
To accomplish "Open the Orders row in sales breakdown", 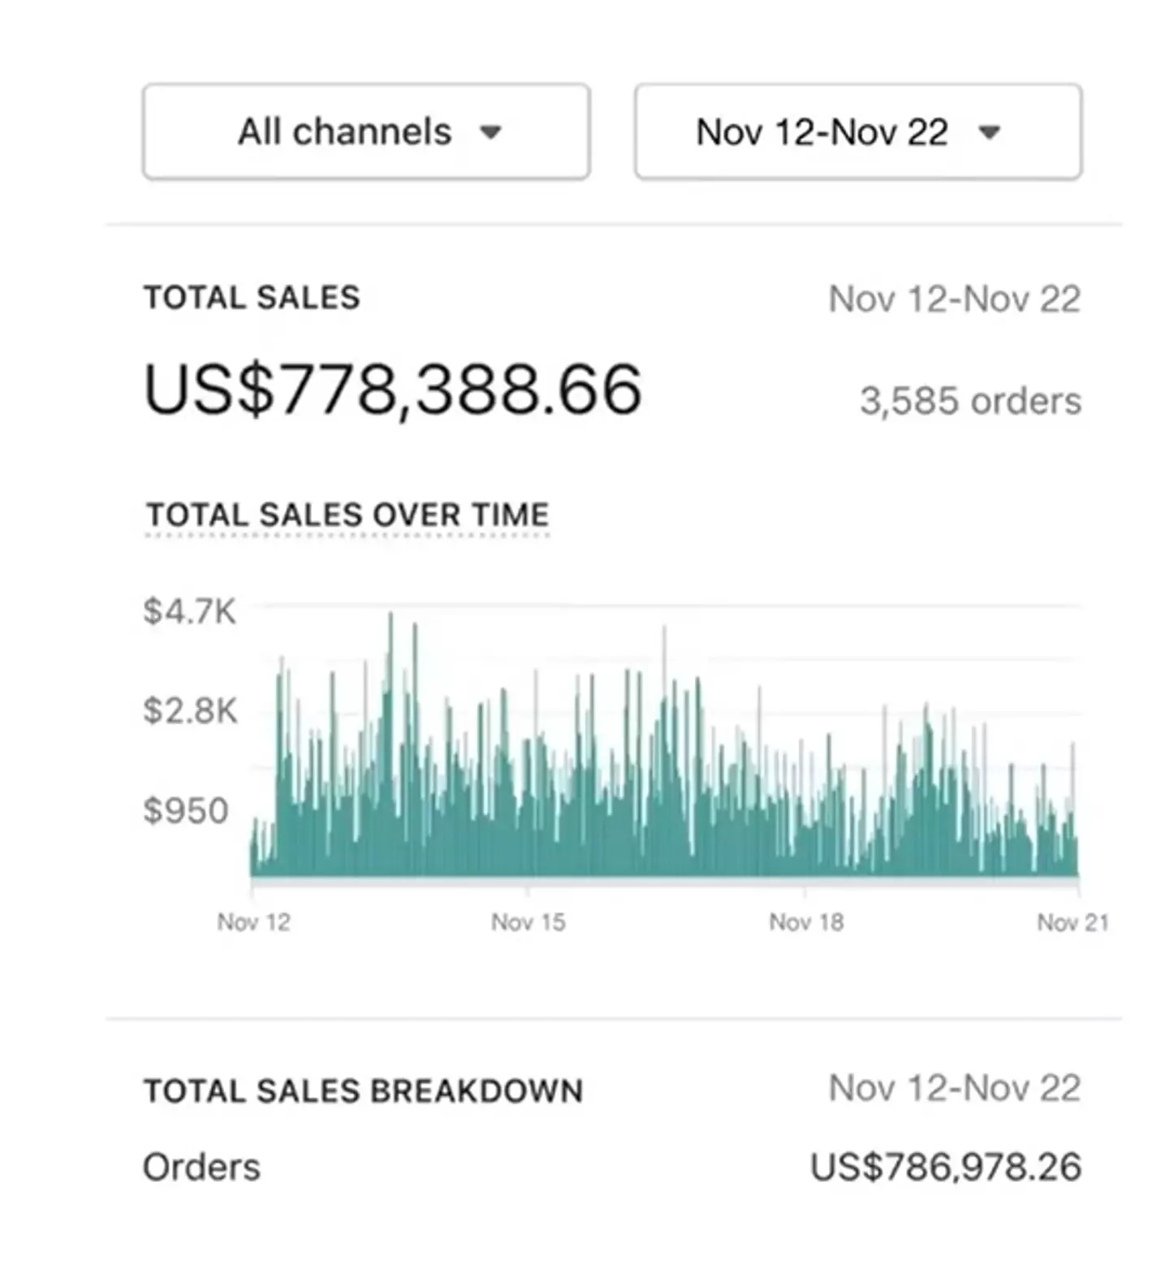I will pyautogui.click(x=201, y=1167).
